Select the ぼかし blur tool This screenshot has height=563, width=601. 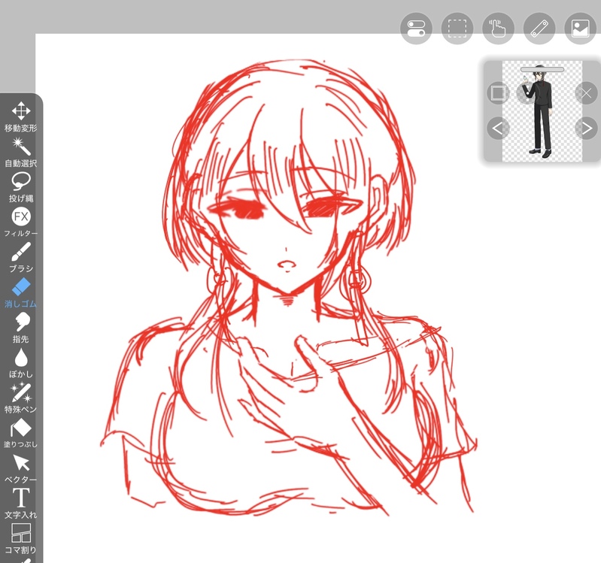pyautogui.click(x=21, y=364)
